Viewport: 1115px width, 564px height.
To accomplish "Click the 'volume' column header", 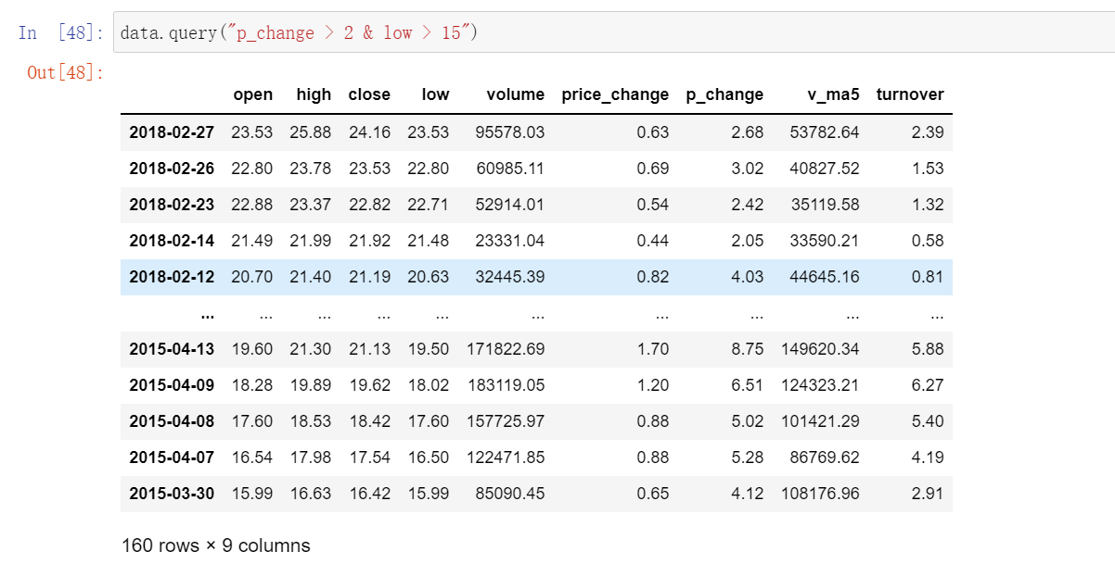I will (x=515, y=94).
